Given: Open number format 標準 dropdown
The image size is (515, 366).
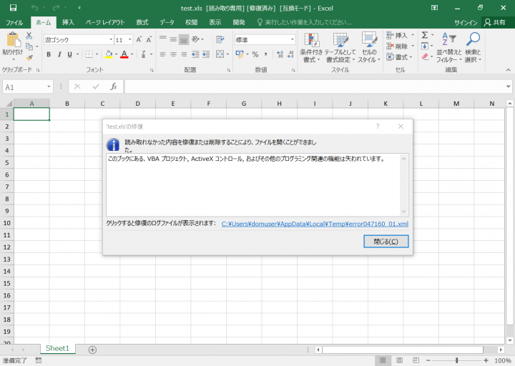Looking at the screenshot, I should click(x=293, y=40).
